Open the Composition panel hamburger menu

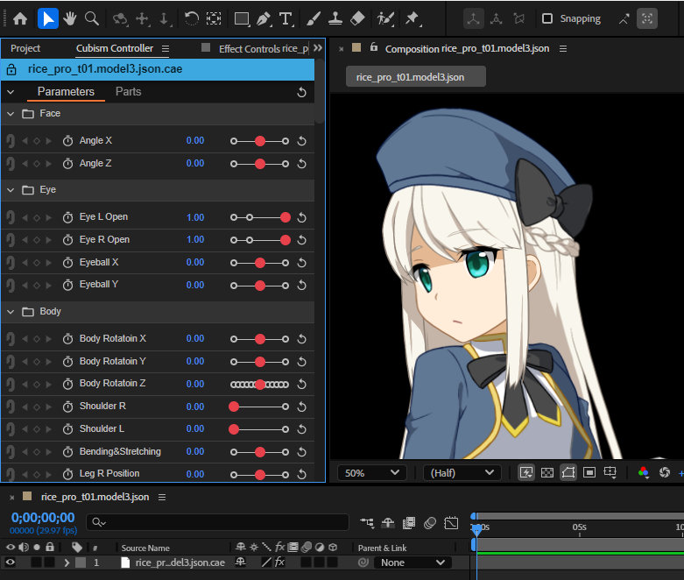point(563,49)
